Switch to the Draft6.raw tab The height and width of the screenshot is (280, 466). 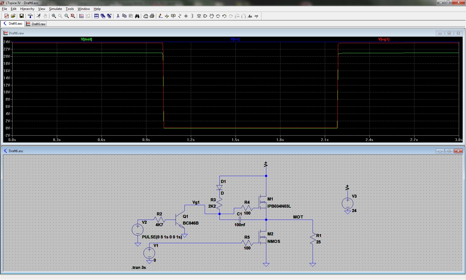[36, 24]
